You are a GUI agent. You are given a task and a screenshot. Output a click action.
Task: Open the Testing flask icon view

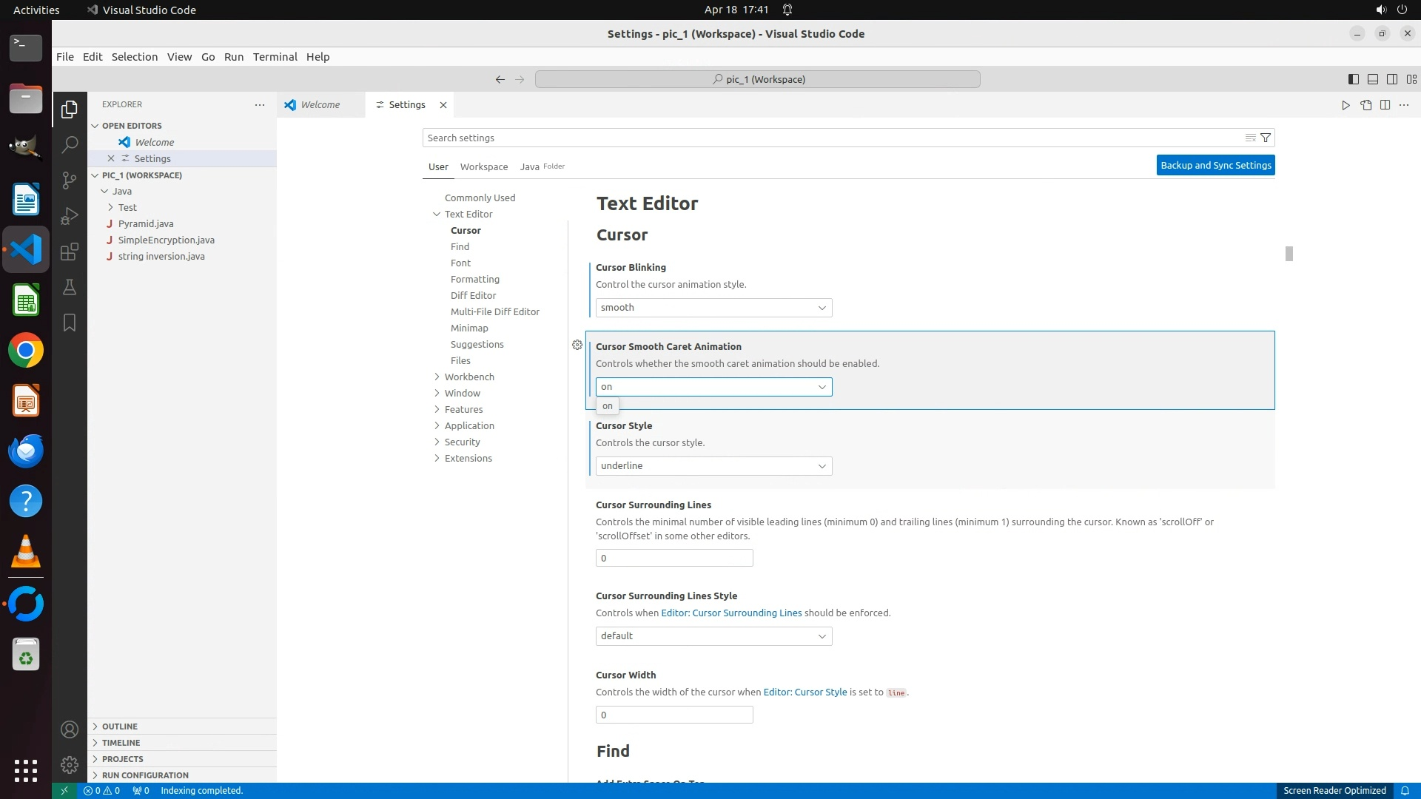point(70,287)
